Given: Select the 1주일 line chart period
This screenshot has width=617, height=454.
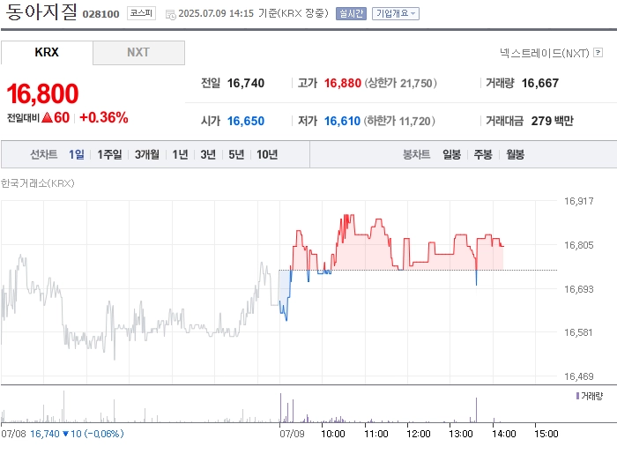Looking at the screenshot, I should [109, 154].
